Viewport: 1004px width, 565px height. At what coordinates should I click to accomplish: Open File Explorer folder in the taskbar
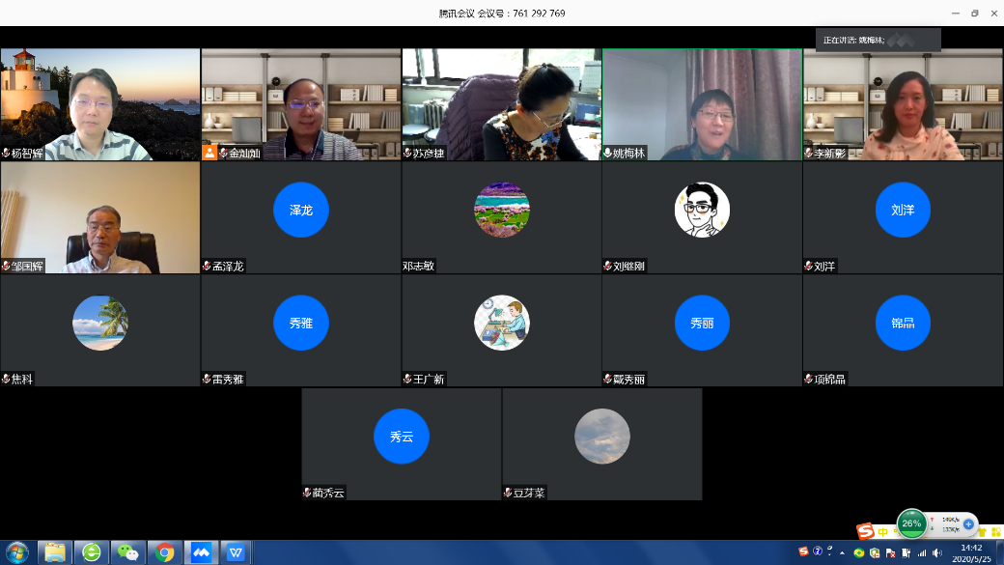pos(55,552)
